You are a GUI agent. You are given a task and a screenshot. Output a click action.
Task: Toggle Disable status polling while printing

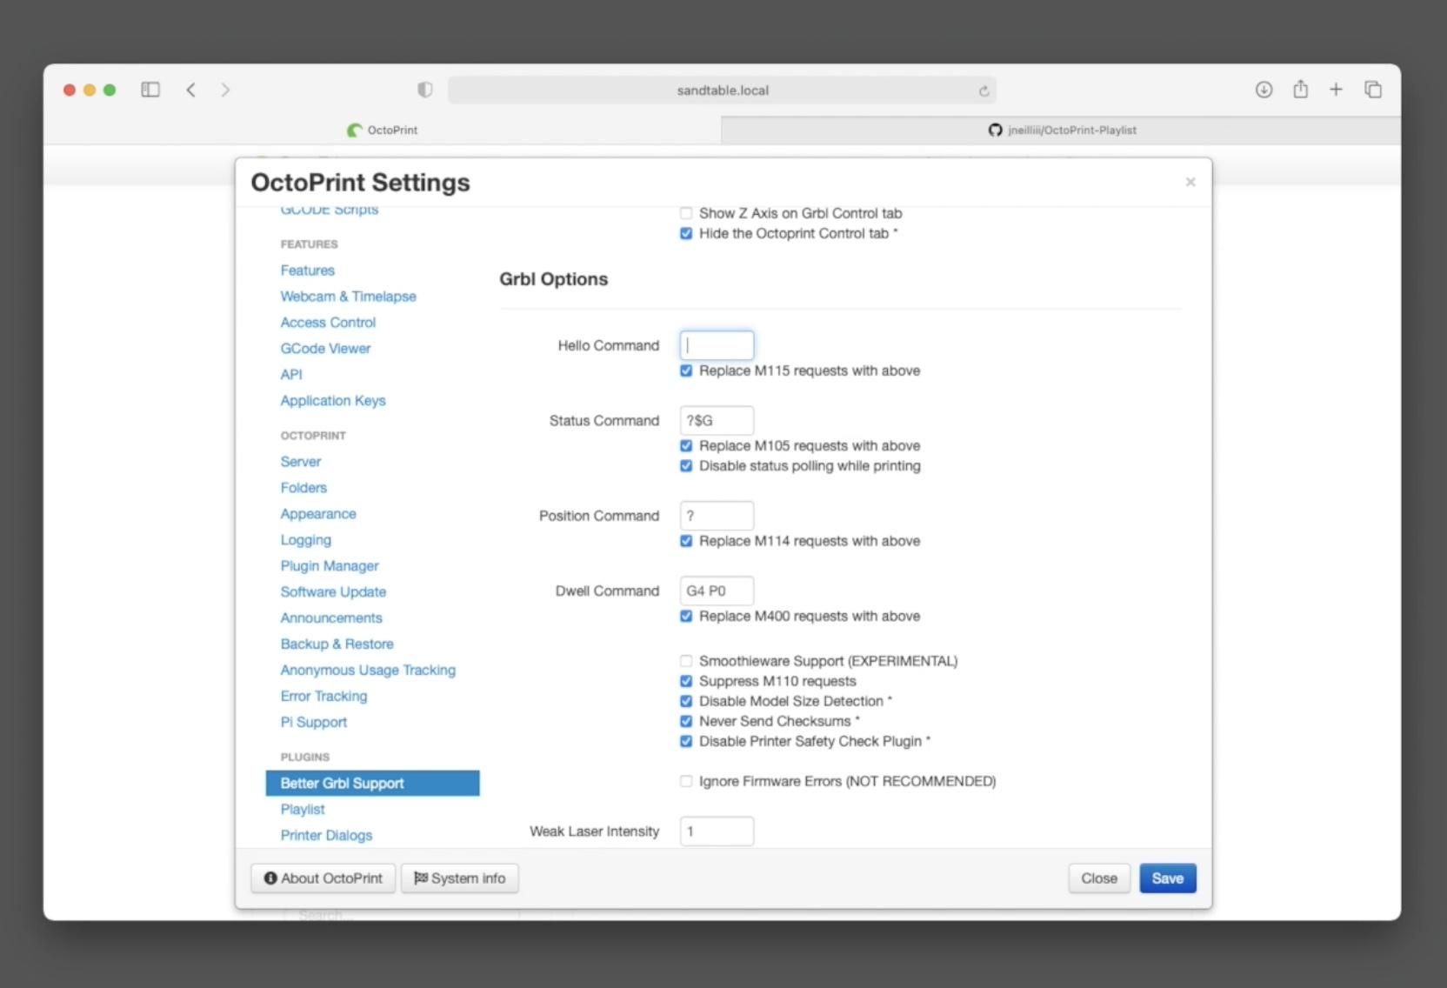(686, 465)
